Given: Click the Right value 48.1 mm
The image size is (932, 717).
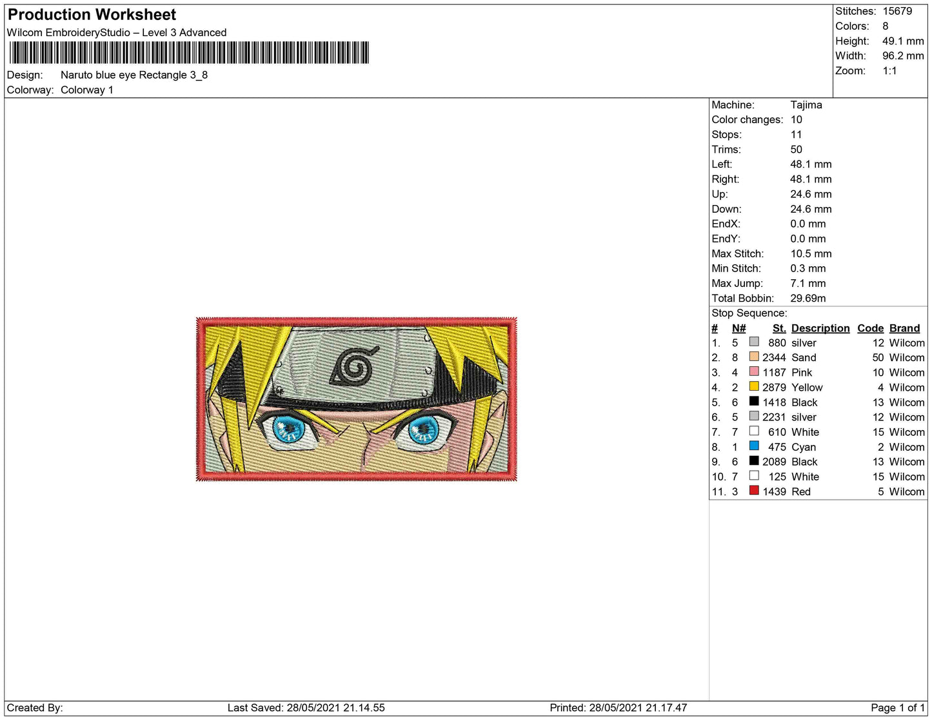Looking at the screenshot, I should coord(811,179).
